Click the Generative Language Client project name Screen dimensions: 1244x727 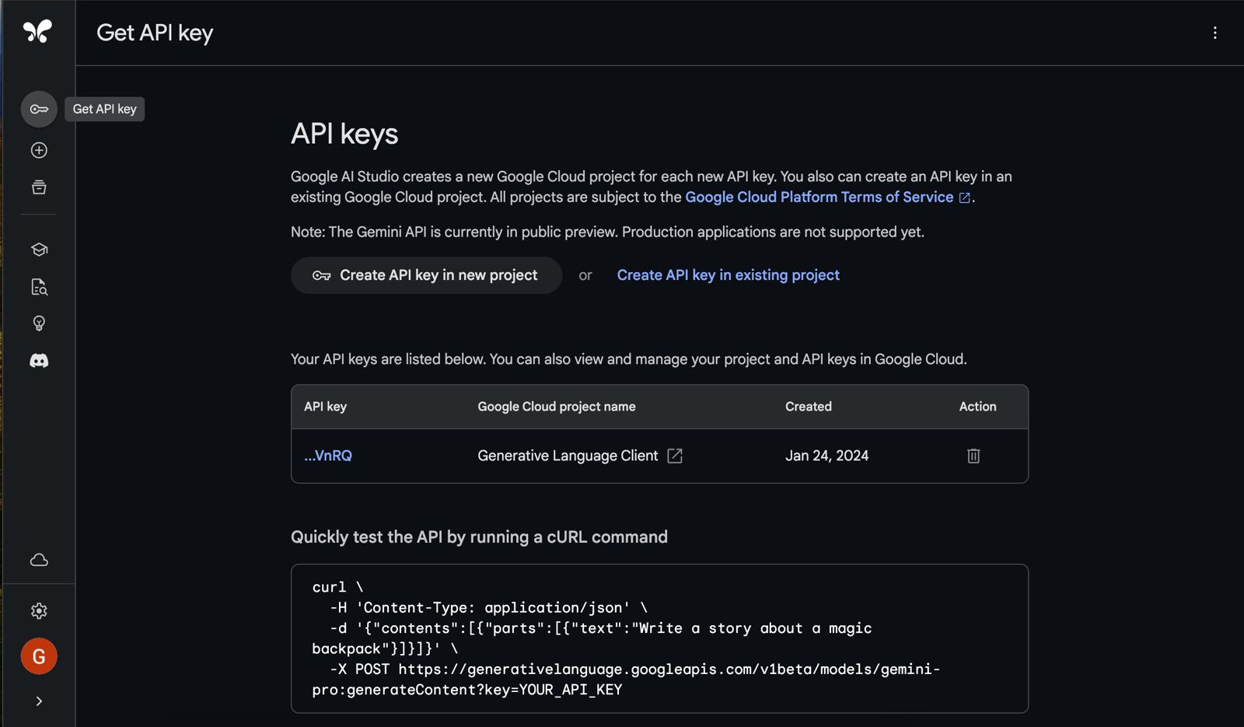point(568,456)
